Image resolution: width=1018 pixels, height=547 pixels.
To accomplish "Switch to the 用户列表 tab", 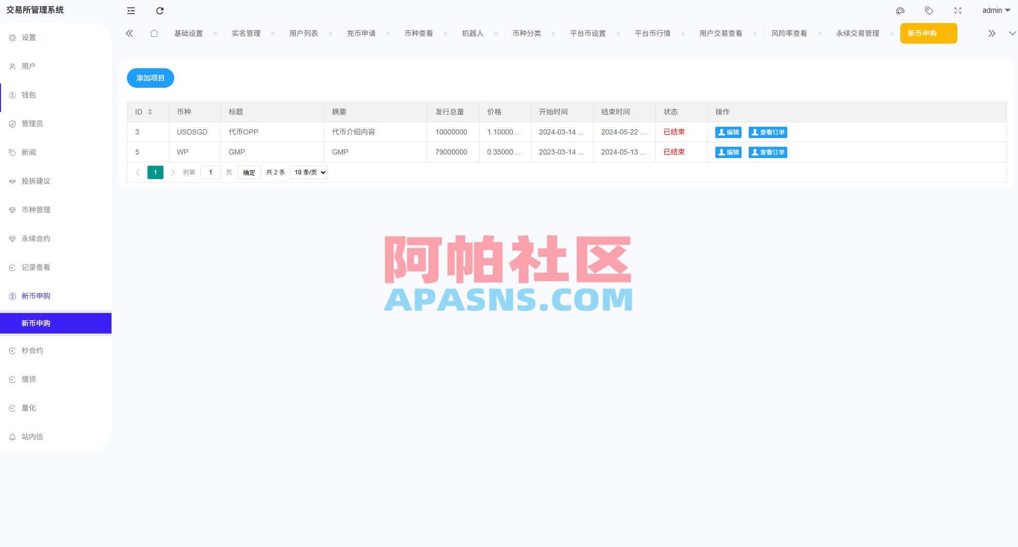I will coord(303,33).
